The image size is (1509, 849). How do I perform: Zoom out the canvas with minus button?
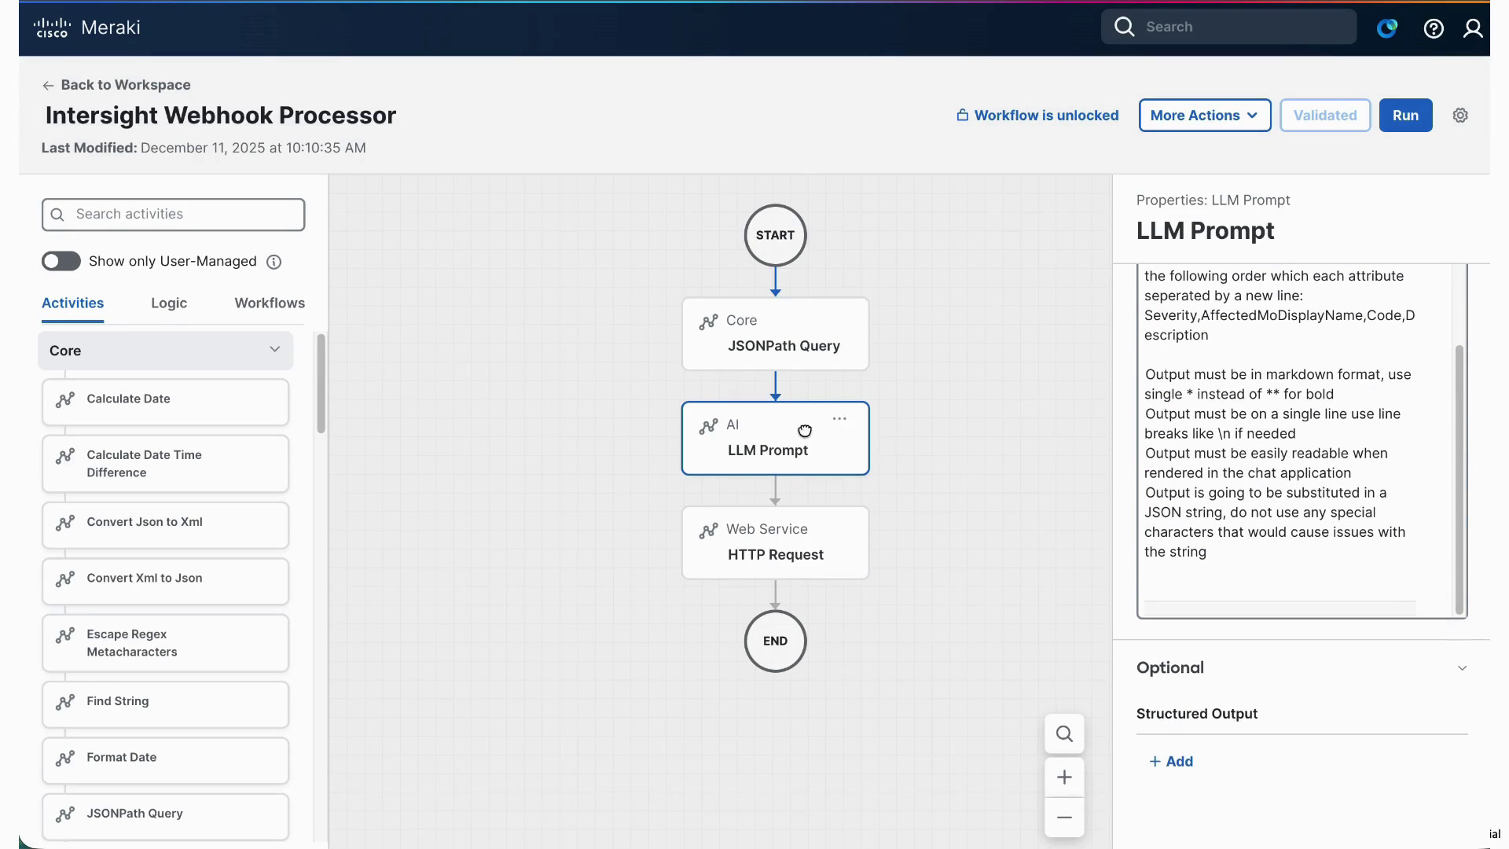pos(1064,818)
